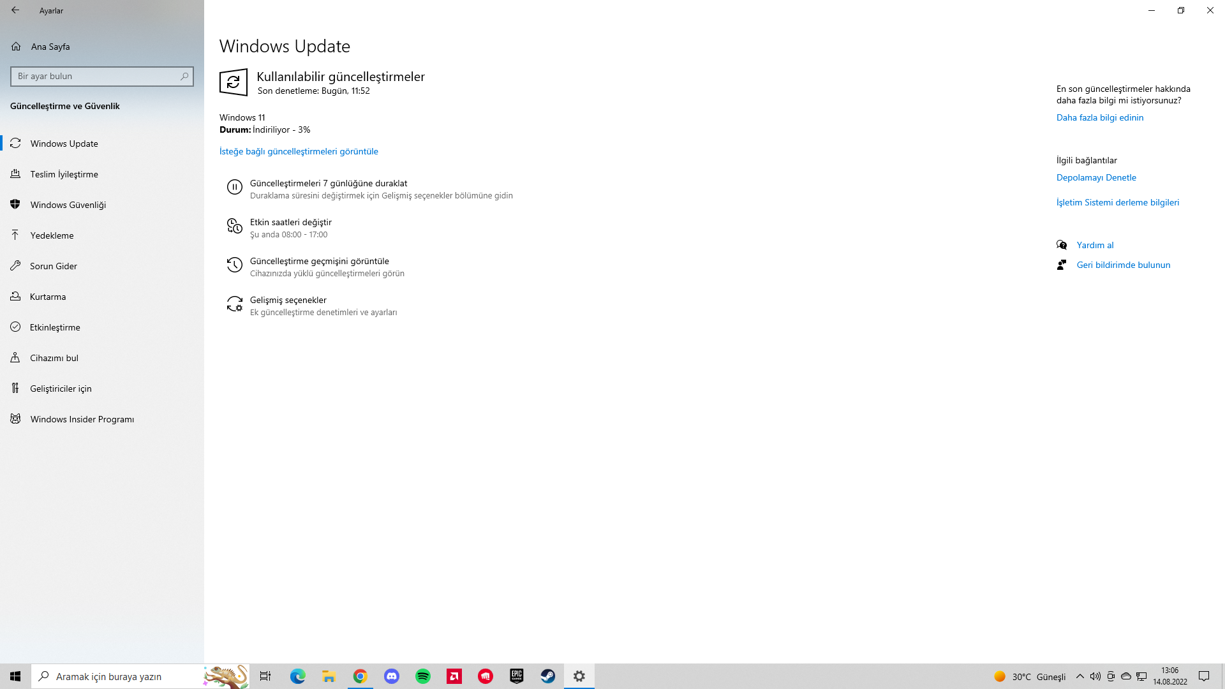Open update history via its clock icon
This screenshot has width=1225, height=689.
(x=234, y=265)
